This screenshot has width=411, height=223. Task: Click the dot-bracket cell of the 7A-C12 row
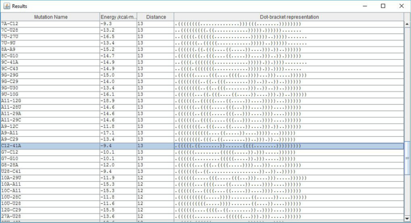[289, 24]
